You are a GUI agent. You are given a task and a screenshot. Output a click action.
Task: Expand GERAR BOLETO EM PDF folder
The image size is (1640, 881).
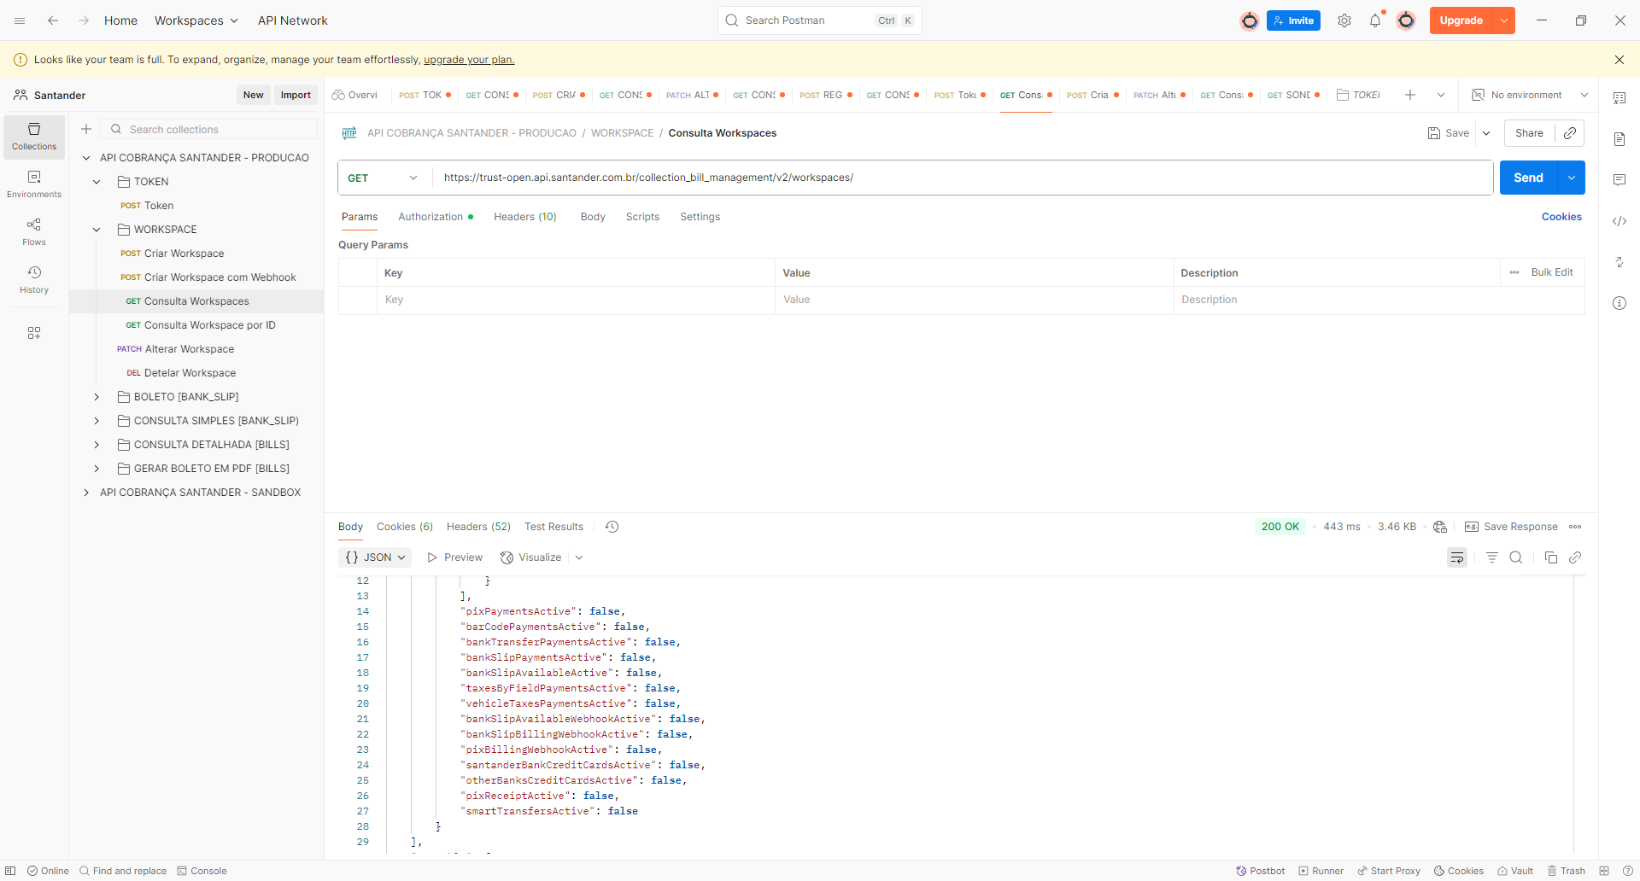(x=97, y=469)
